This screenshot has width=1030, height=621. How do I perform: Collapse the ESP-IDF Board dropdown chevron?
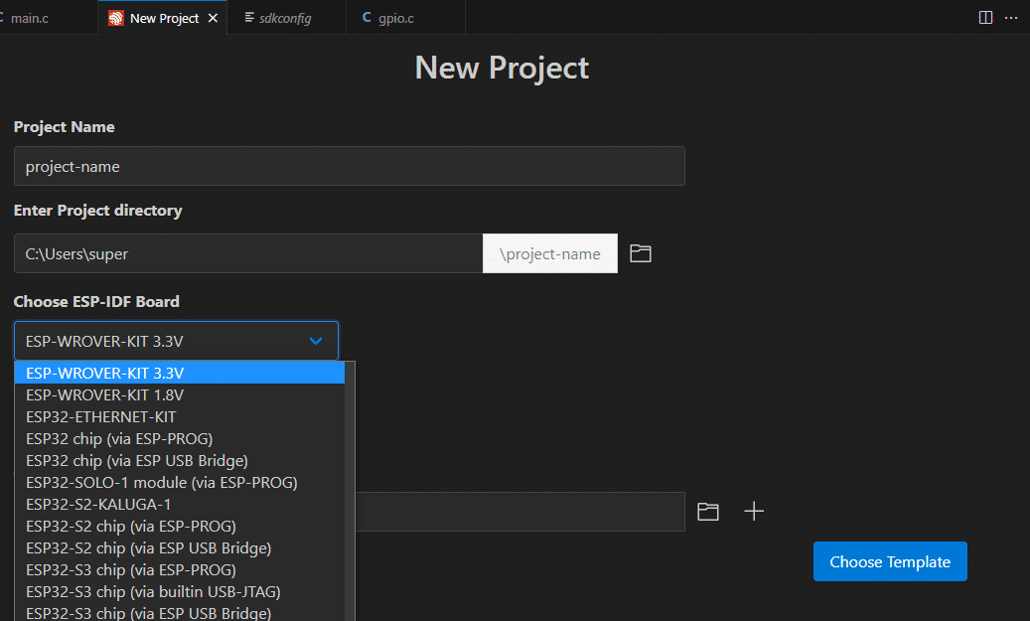tap(316, 341)
